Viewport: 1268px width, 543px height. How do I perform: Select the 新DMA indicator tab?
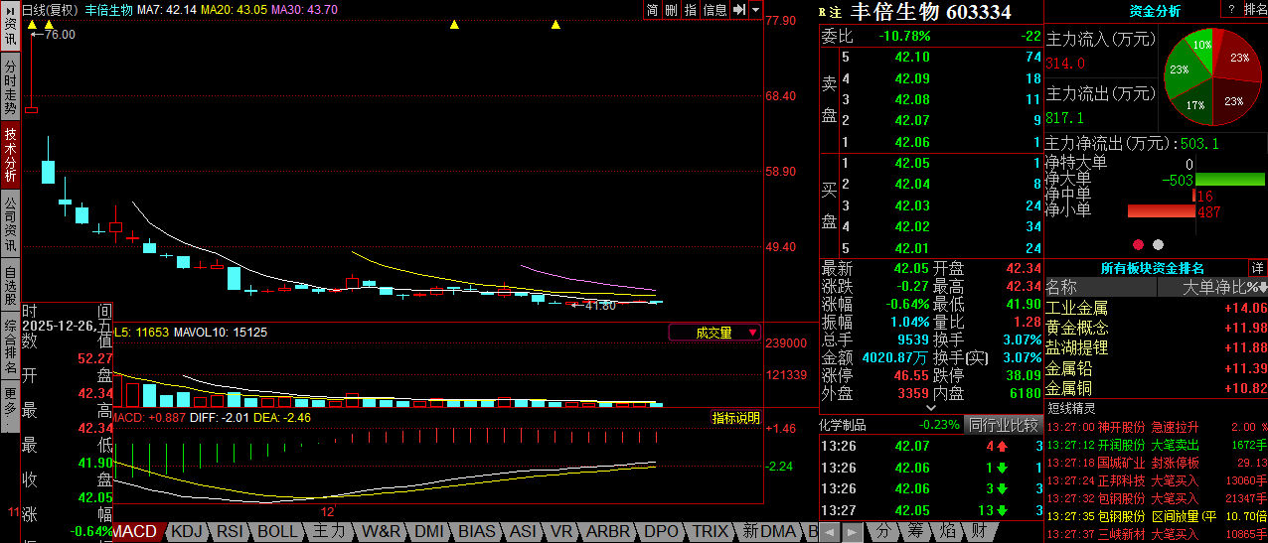click(x=770, y=532)
